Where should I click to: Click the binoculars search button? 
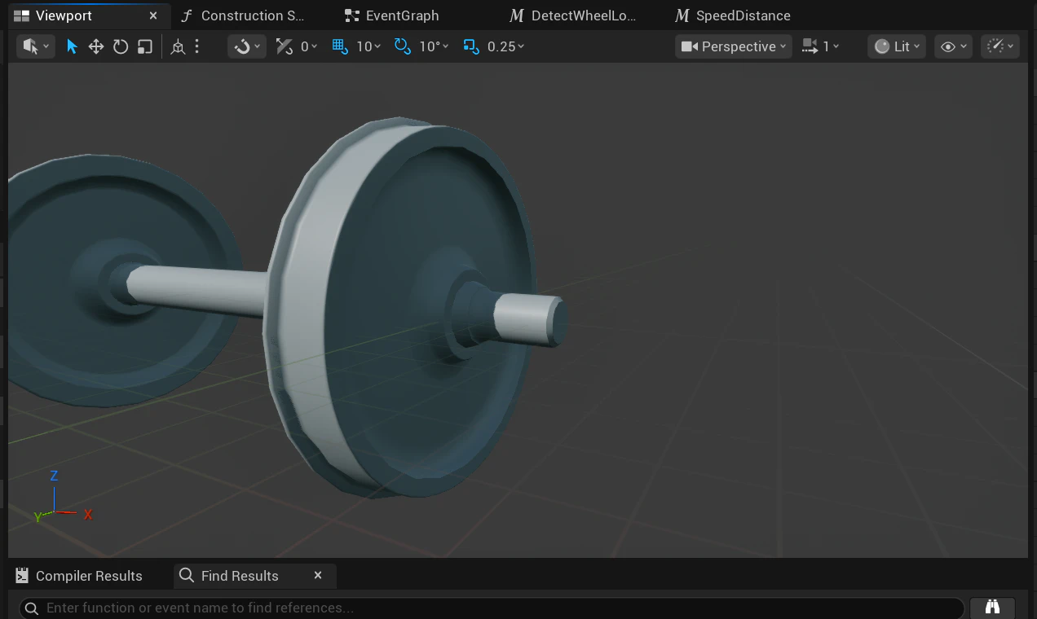click(992, 608)
